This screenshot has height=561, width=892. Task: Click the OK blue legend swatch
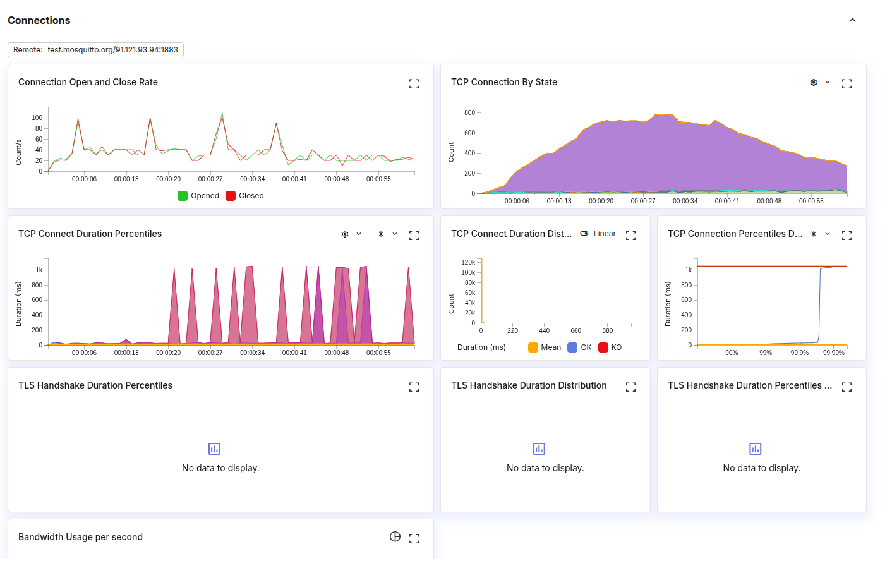coord(572,347)
